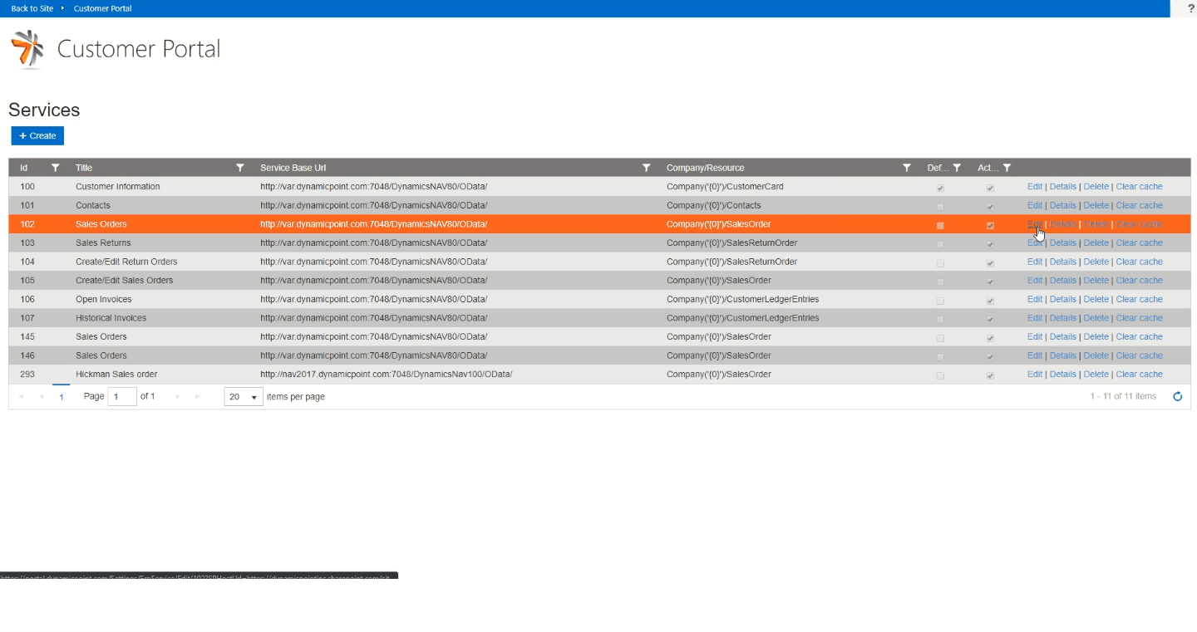Click Customer Portal breadcrumb in top bar
Image resolution: width=1197 pixels, height=632 pixels.
(x=102, y=8)
